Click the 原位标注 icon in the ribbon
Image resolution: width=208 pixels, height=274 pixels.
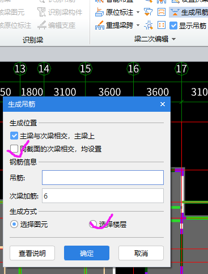99,12
